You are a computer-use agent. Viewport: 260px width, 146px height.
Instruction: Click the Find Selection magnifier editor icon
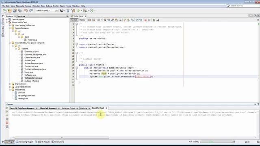pos(105,20)
